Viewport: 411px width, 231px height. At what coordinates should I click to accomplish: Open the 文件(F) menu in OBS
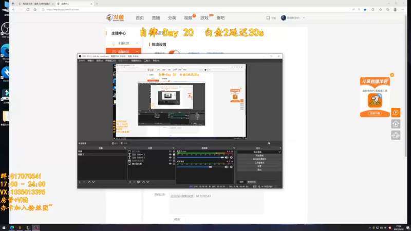pyautogui.click(x=82, y=61)
